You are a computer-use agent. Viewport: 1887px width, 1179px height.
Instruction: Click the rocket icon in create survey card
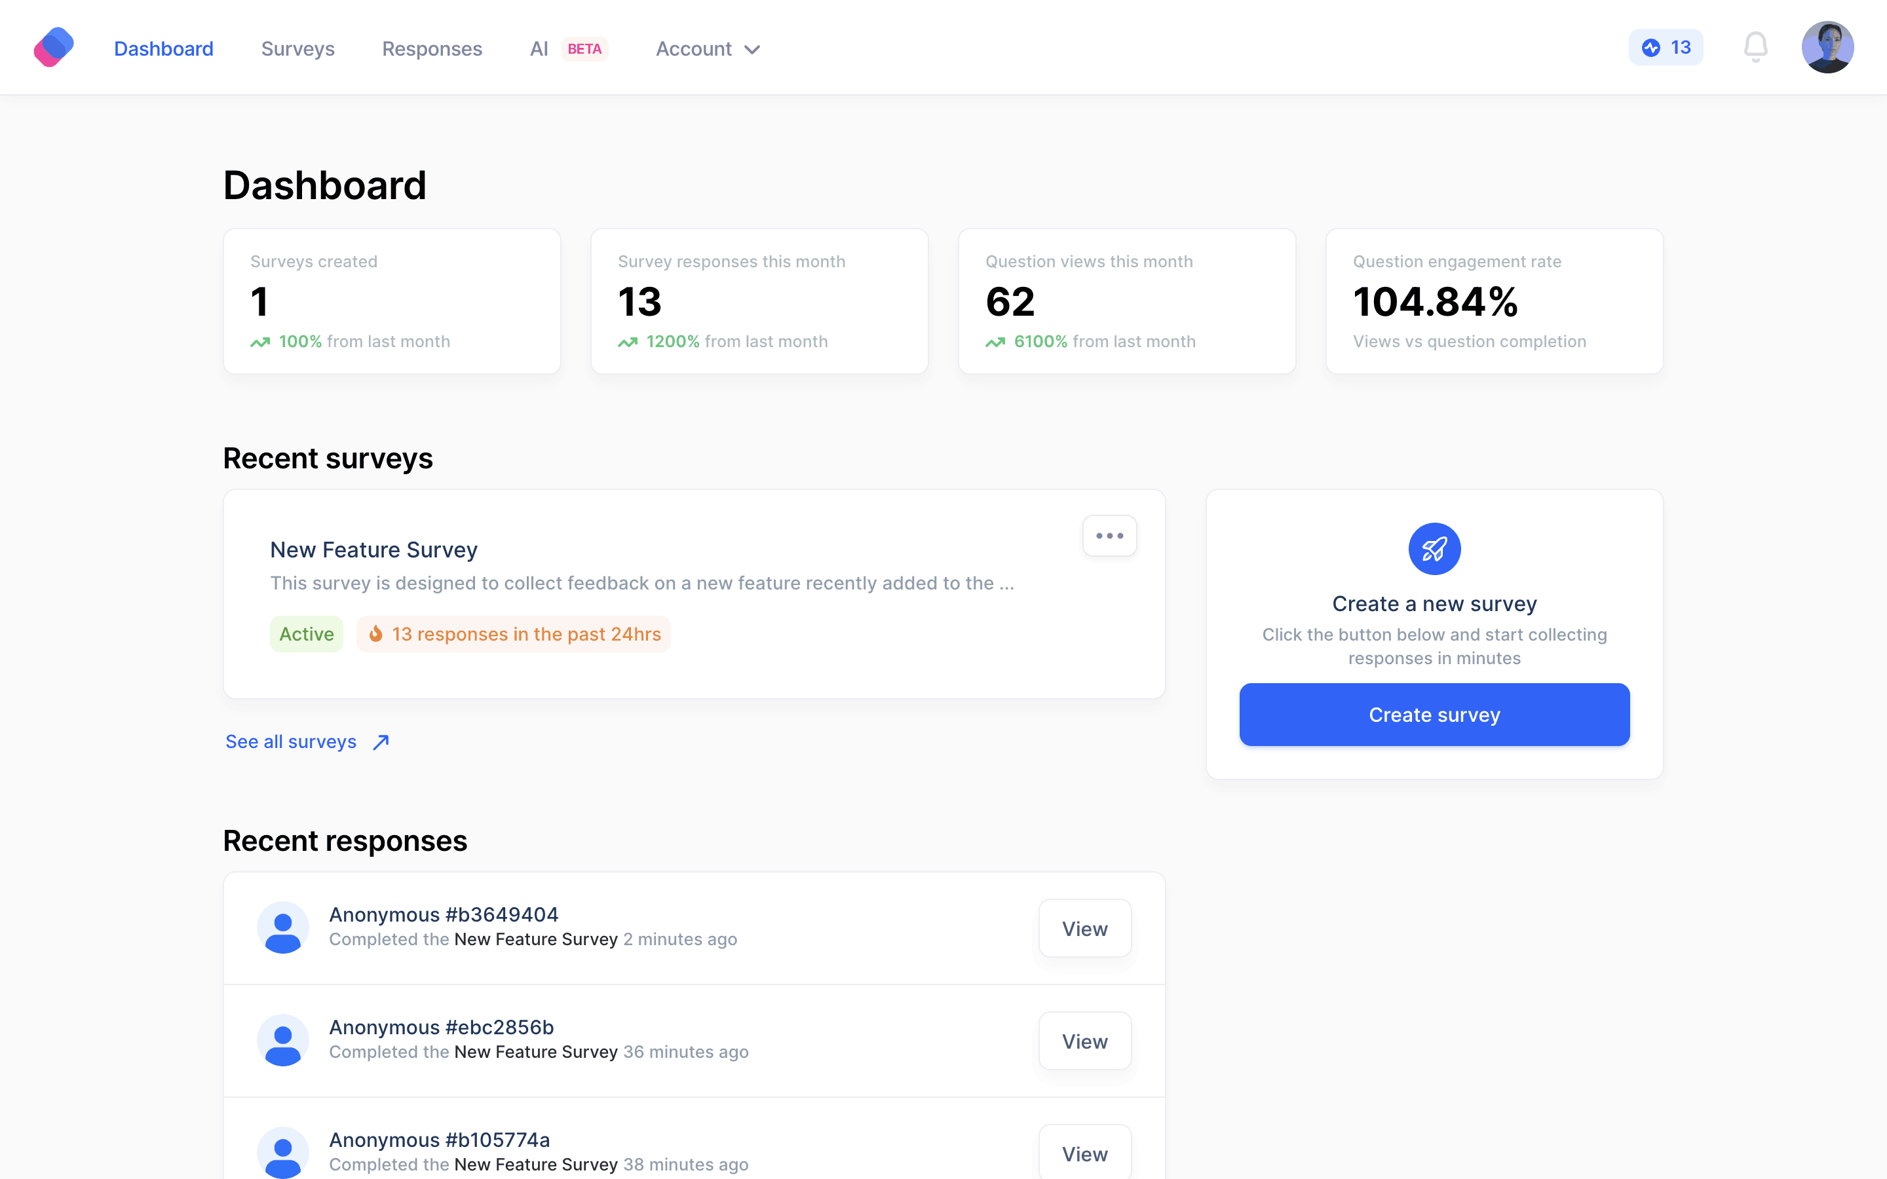1434,549
